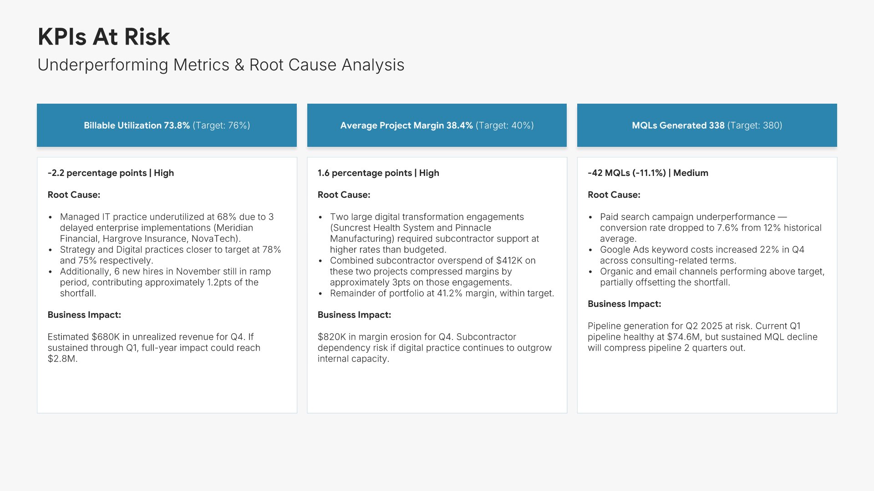Click the organic and email channels bullet
The height and width of the screenshot is (491, 874).
712,277
